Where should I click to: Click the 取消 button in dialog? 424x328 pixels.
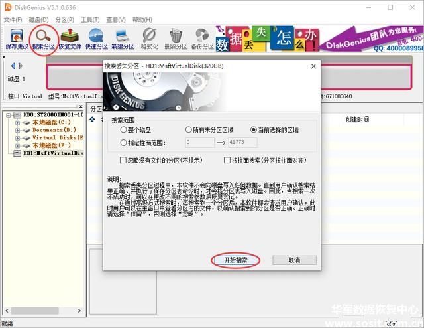(294, 260)
